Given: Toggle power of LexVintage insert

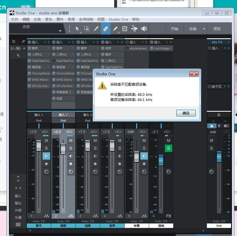Looking at the screenshot, I should tap(152, 48).
